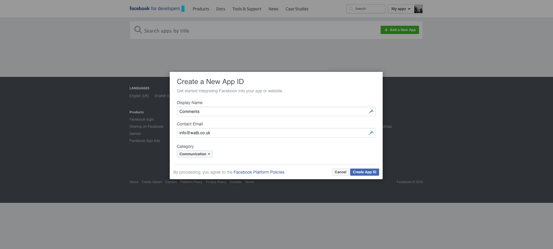Select English (UK) language link
Image resolution: width=553 pixels, height=249 pixels.
click(139, 96)
